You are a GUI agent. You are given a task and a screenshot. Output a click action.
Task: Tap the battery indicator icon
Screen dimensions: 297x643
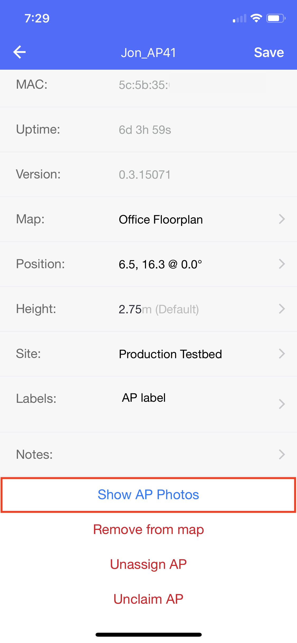point(276,18)
